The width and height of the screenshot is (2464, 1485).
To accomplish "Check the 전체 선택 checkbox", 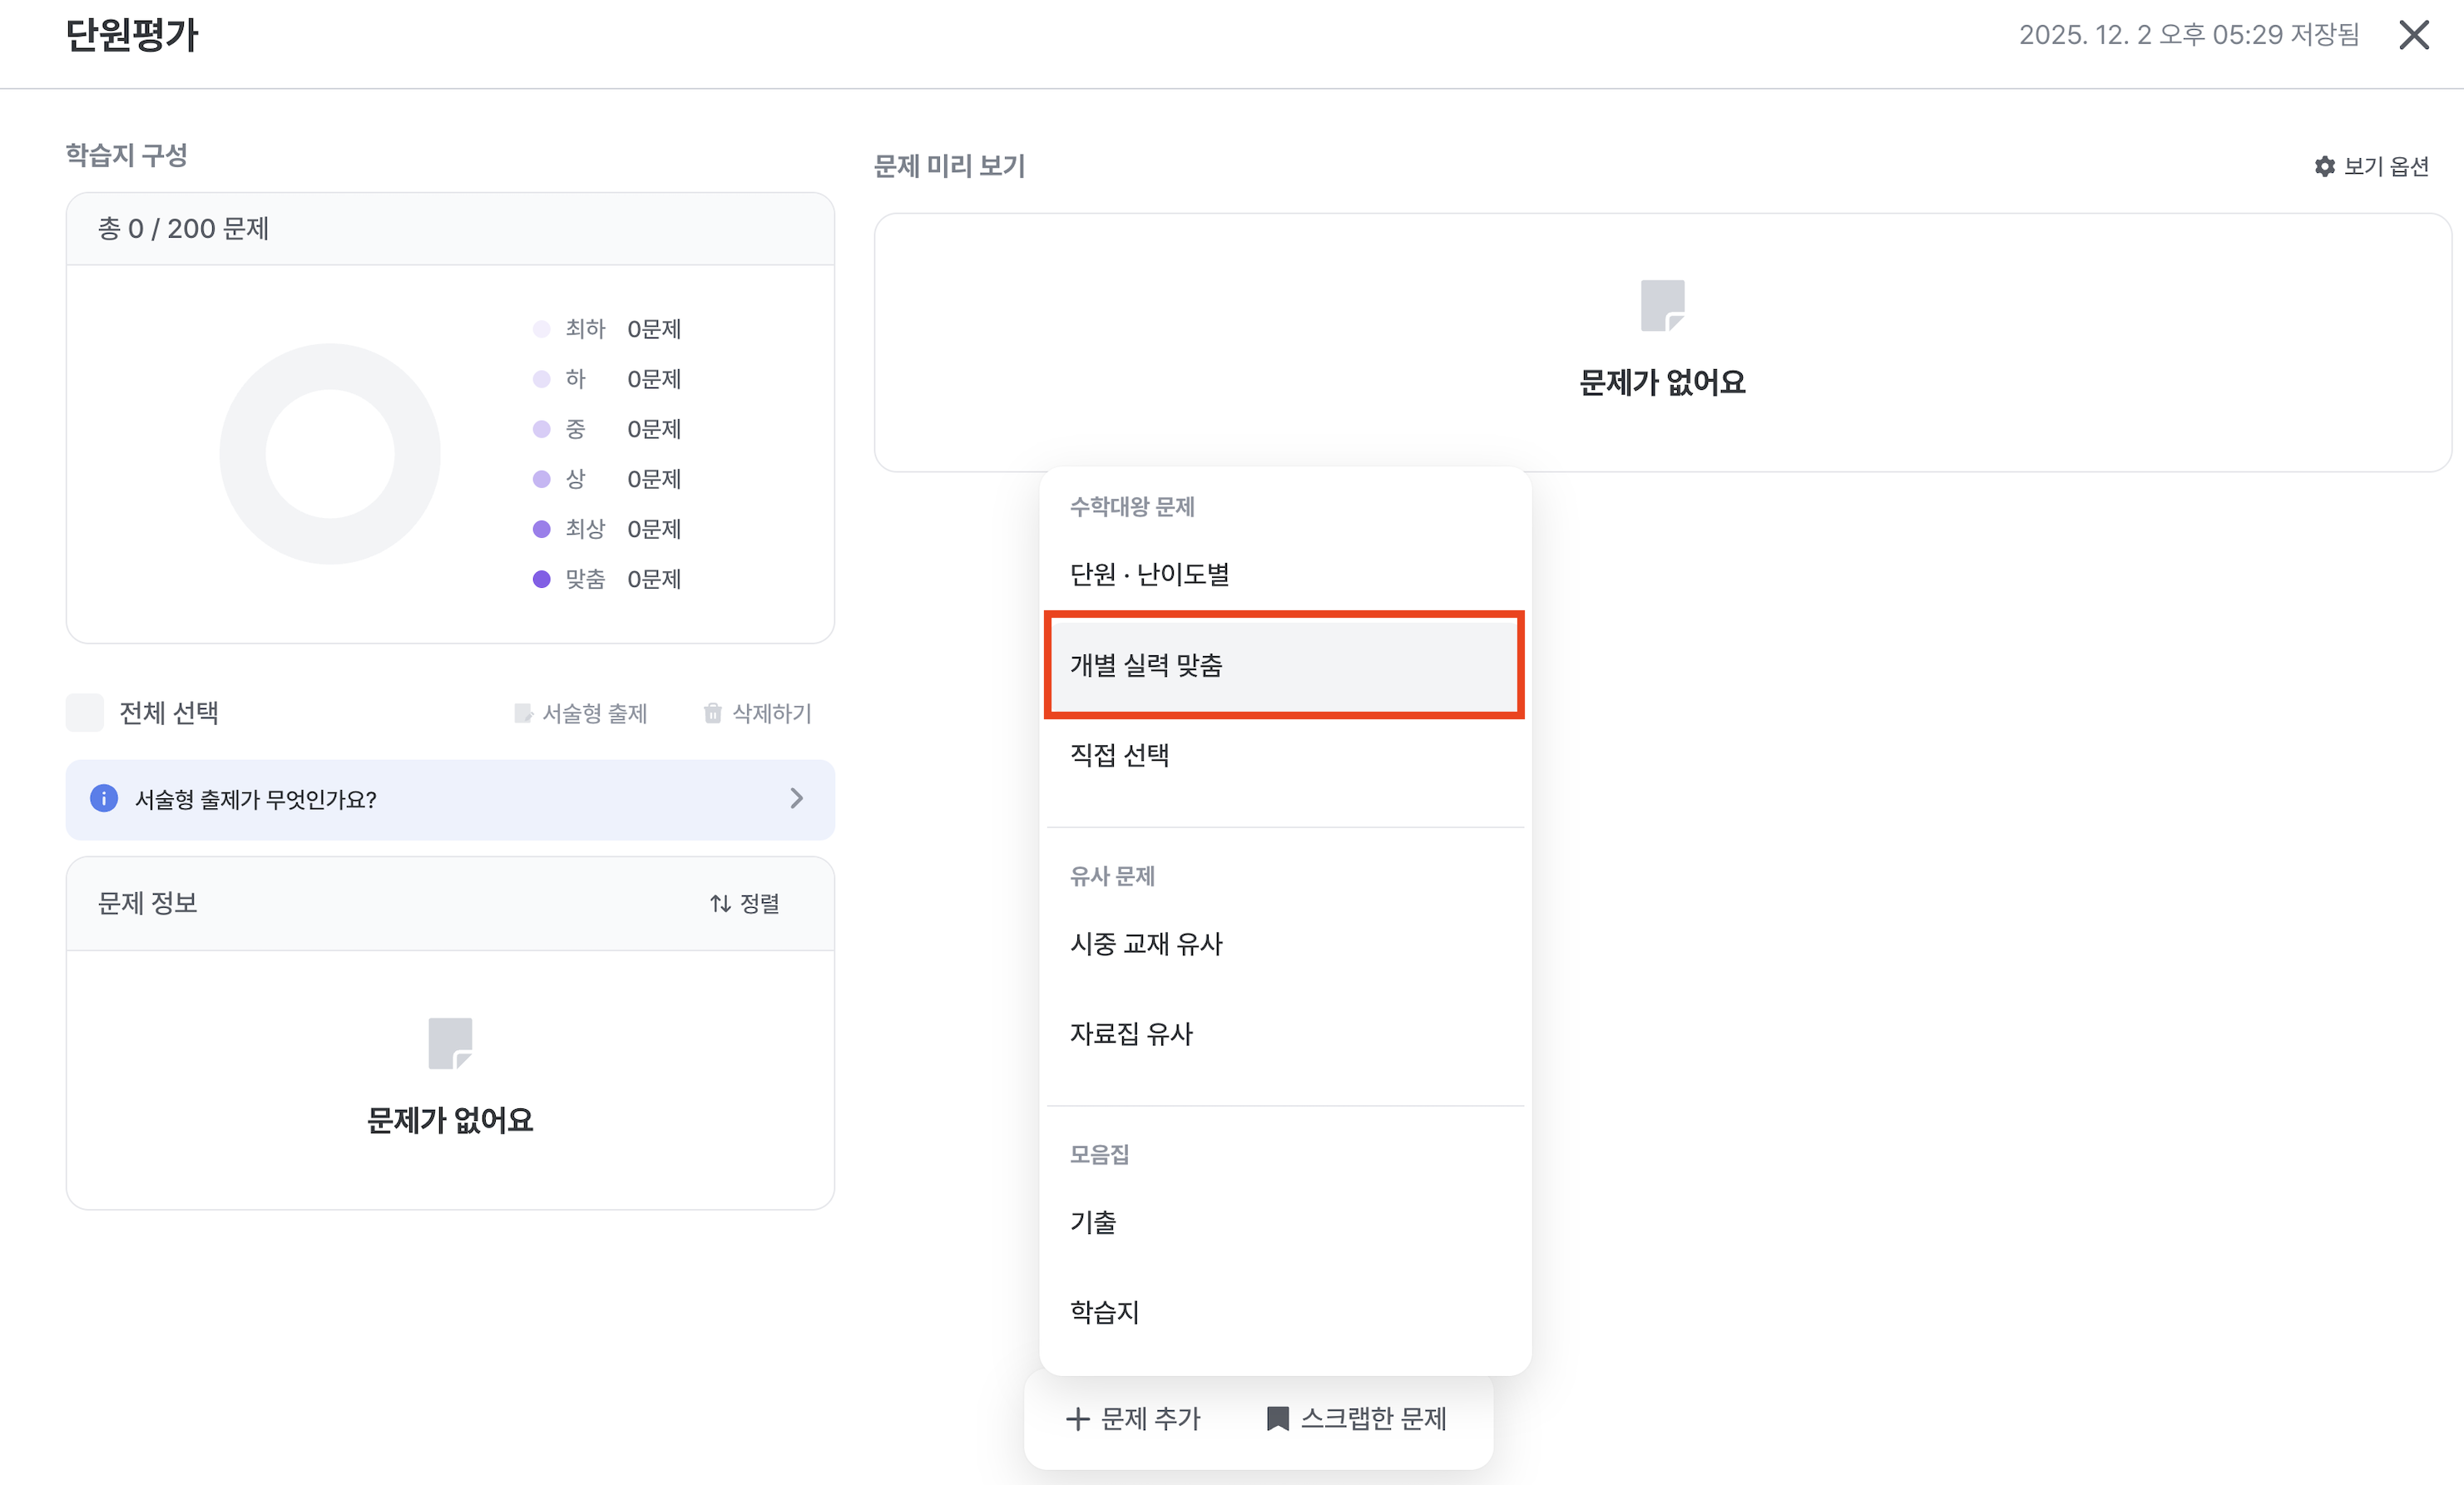I will pyautogui.click(x=85, y=713).
